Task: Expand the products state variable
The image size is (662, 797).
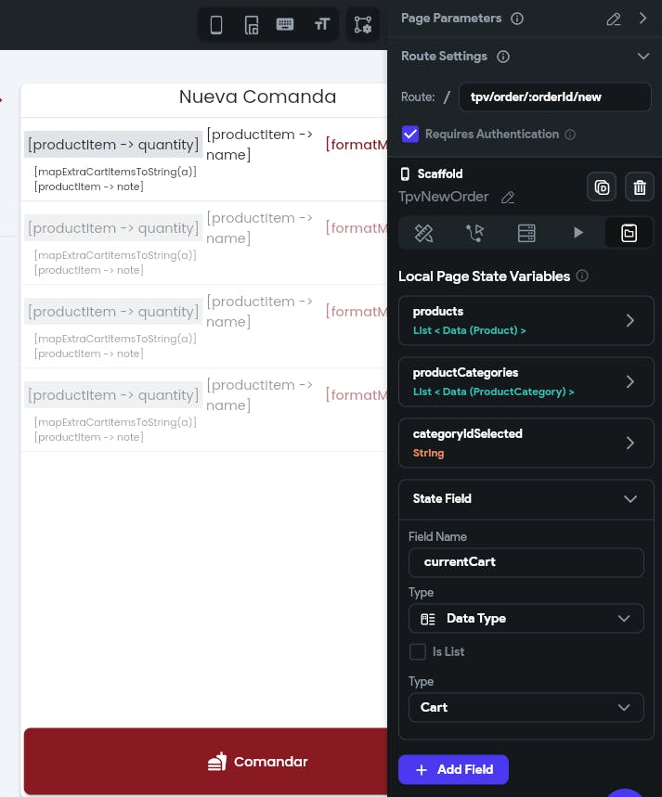Action: pos(630,320)
